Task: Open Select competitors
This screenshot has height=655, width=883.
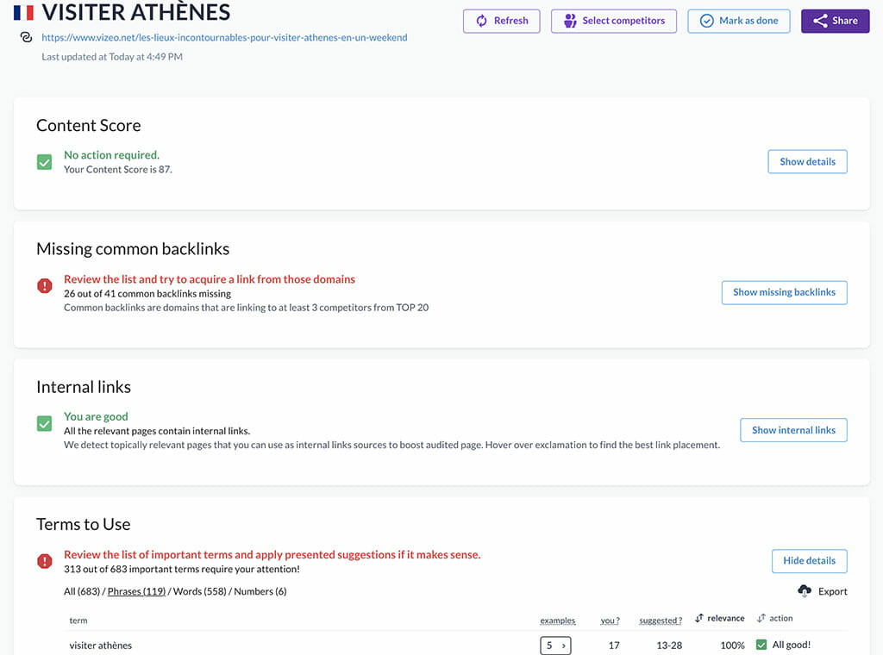Action: pos(613,21)
